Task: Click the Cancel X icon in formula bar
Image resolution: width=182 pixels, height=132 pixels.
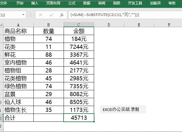Action: [41, 15]
